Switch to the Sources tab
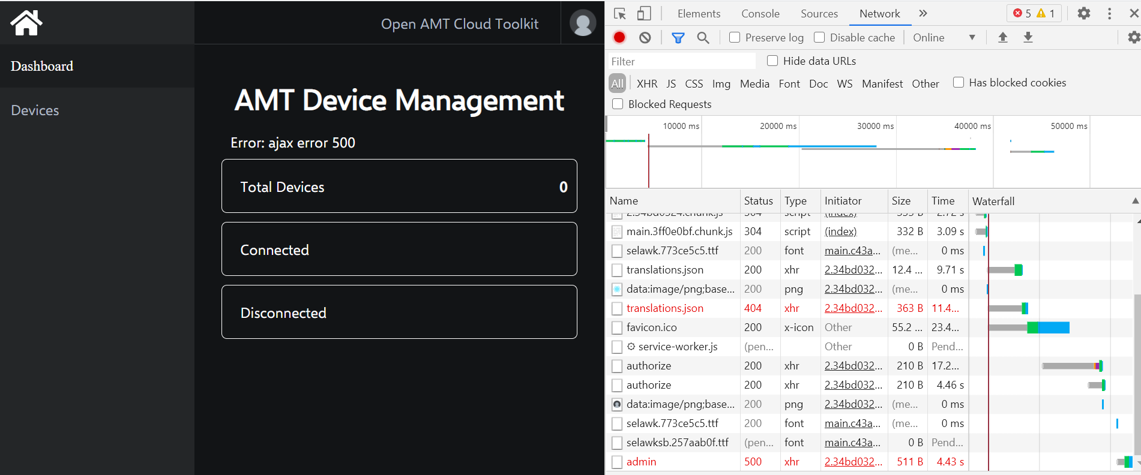The height and width of the screenshot is (475, 1141). (x=819, y=13)
